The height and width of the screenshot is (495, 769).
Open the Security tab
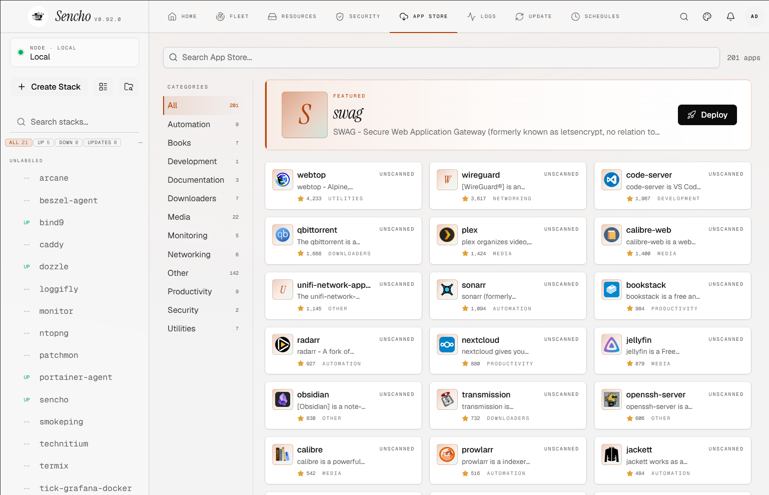pos(358,17)
